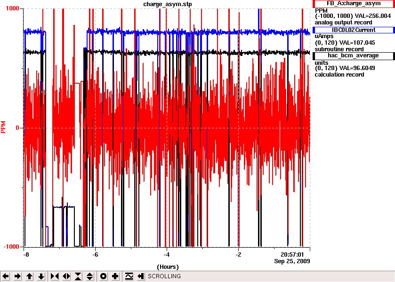Click the 1000 y-axis maximum label

point(12,8)
